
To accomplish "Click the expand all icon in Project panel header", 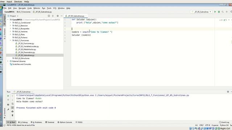I will pyautogui.click(x=53, y=16).
